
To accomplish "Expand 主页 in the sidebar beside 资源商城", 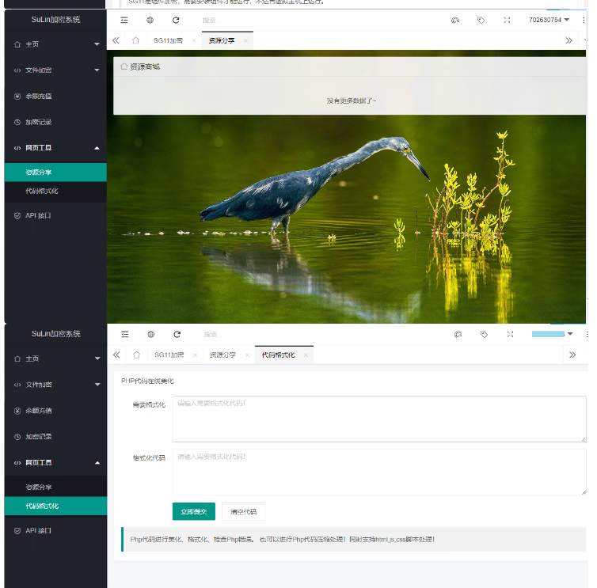I will (x=54, y=44).
